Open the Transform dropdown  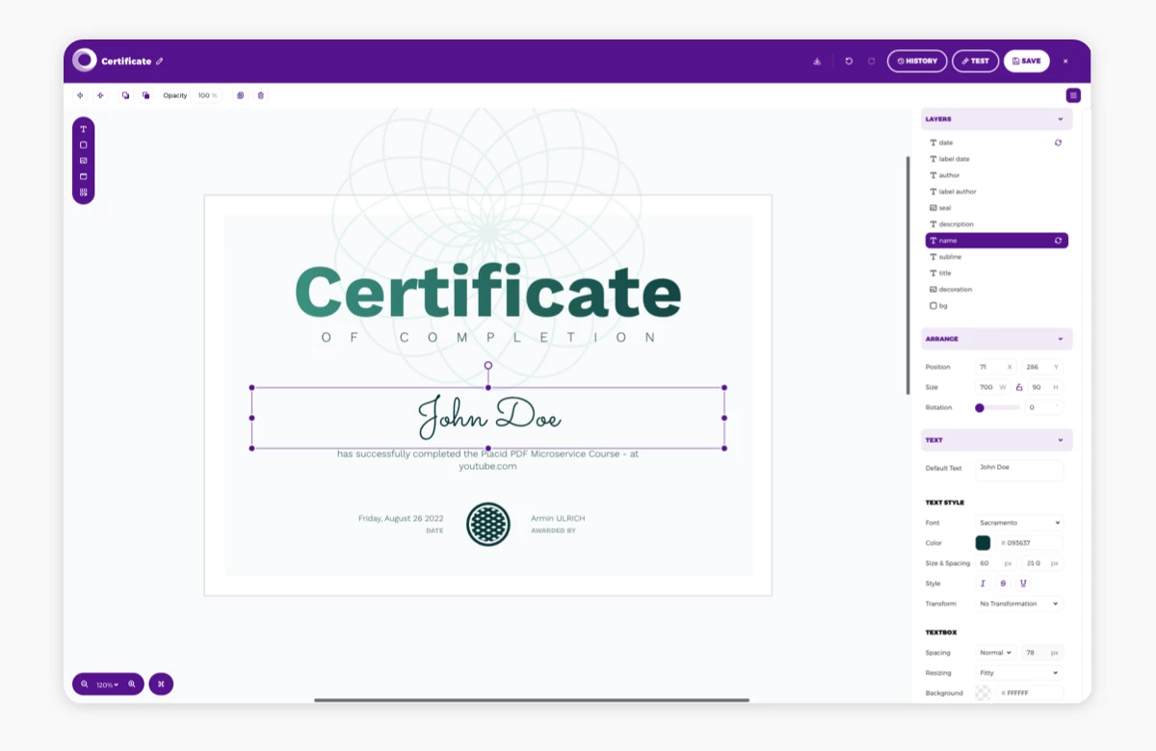click(x=1019, y=604)
